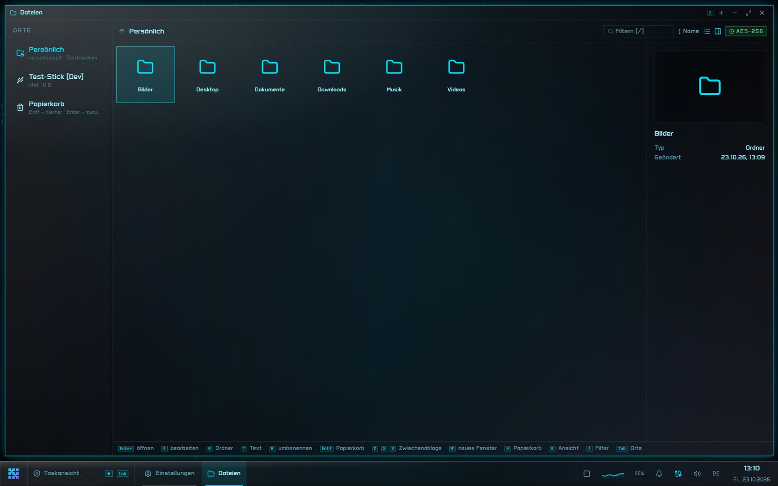Switch to Einstellungen in the taskbar

tap(170, 473)
